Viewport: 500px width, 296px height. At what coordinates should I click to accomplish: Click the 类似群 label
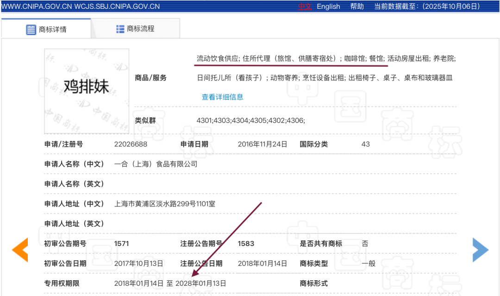click(145, 120)
